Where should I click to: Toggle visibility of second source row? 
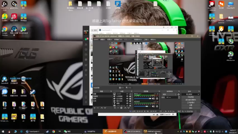(x=127, y=96)
